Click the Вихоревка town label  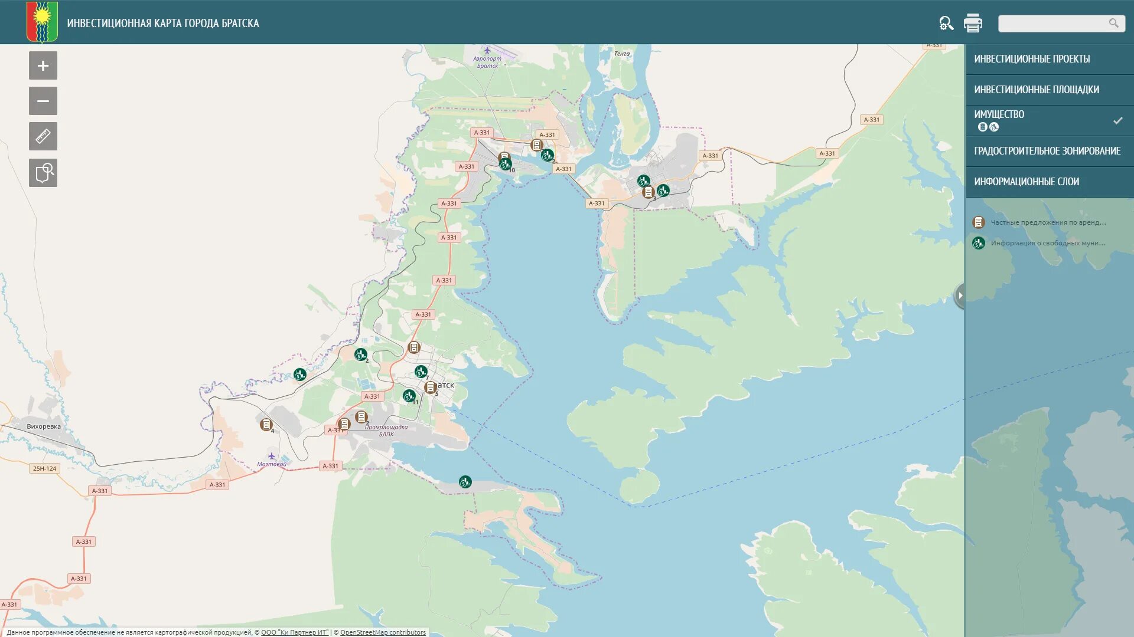44,426
